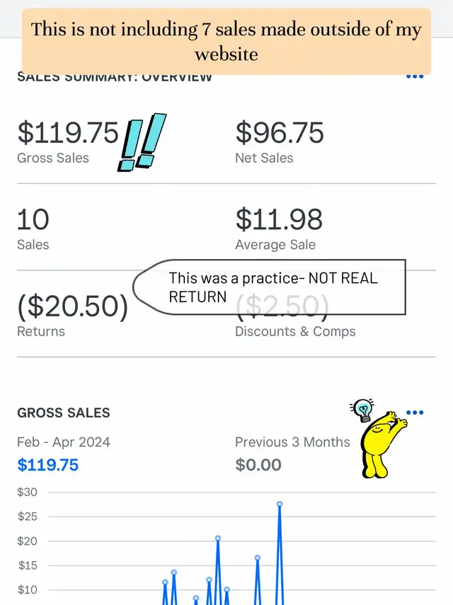Tap the orange caption banner at top
The height and width of the screenshot is (605, 453).
[x=226, y=41]
